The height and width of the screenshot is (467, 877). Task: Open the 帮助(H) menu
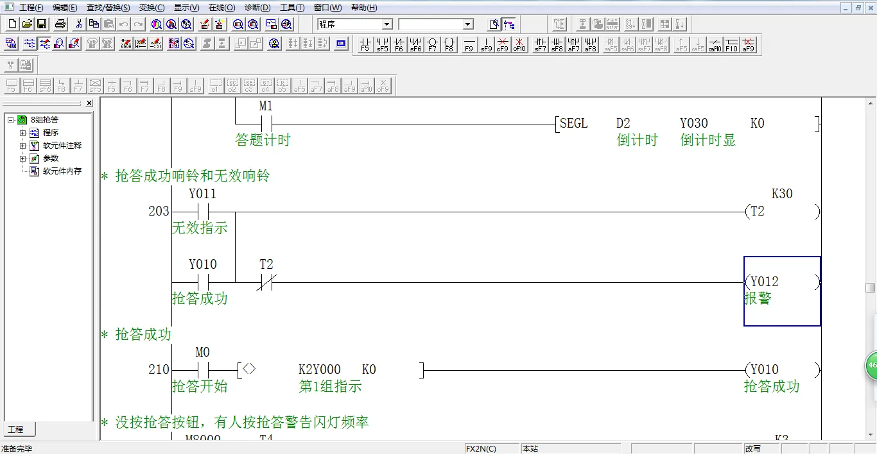[364, 8]
